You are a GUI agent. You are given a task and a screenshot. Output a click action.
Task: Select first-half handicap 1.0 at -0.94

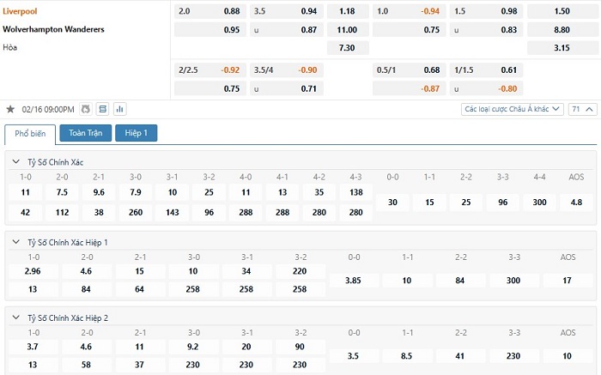(x=409, y=11)
